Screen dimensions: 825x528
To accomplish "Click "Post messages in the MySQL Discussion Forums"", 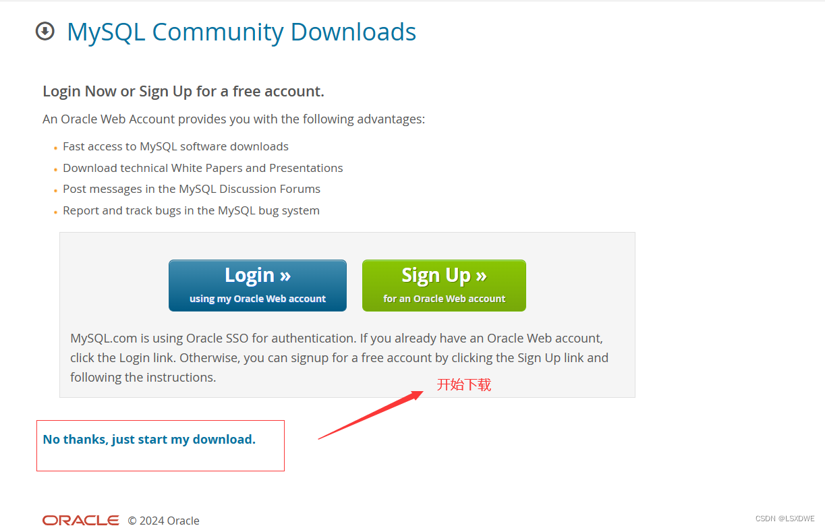I will [192, 189].
